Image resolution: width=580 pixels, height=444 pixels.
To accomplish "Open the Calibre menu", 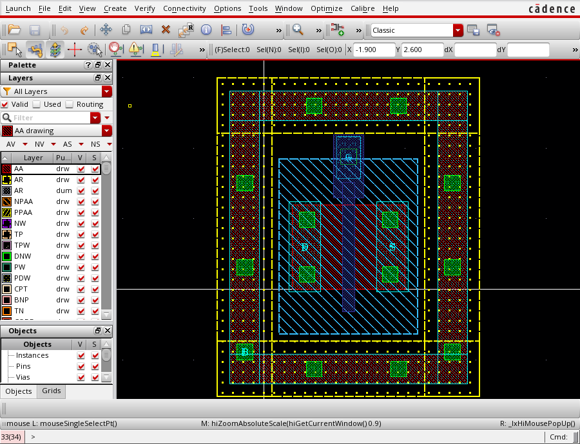I will [x=362, y=8].
